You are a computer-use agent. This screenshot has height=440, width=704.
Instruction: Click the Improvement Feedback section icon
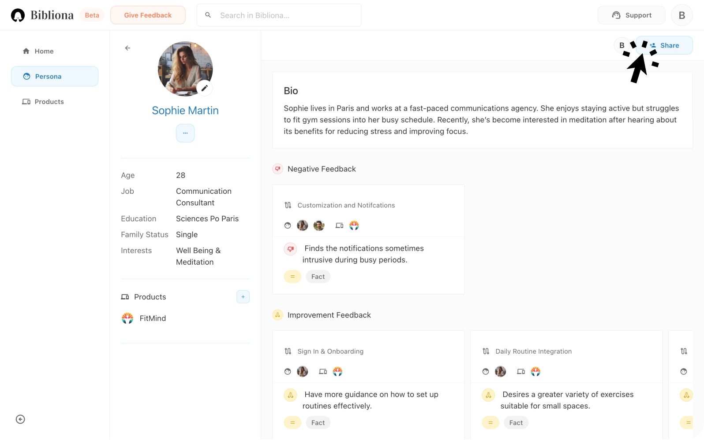(277, 315)
